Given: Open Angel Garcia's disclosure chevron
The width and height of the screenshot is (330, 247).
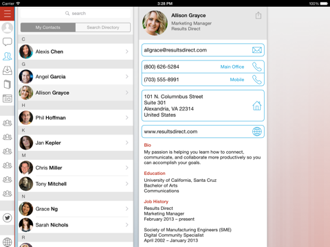Looking at the screenshot, I should pos(126,77).
